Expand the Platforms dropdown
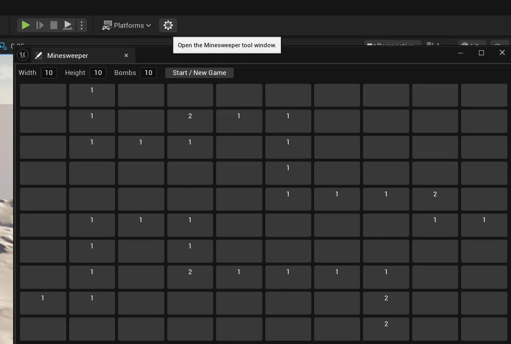 (127, 25)
